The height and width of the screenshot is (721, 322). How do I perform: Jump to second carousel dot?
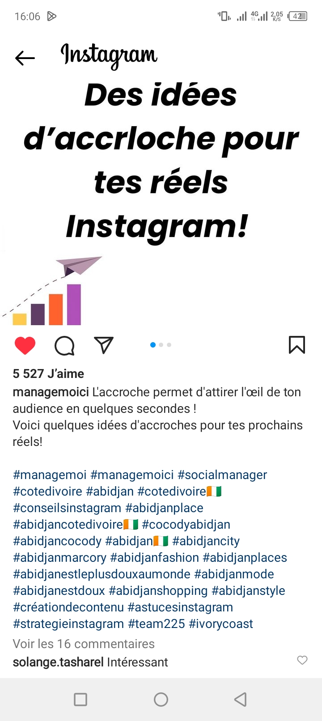tap(161, 345)
